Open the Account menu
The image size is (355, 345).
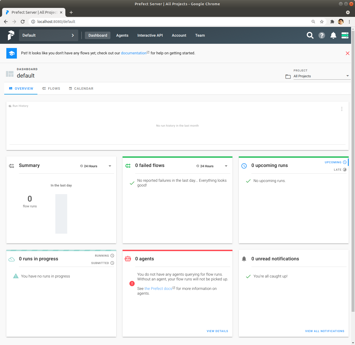(x=179, y=35)
